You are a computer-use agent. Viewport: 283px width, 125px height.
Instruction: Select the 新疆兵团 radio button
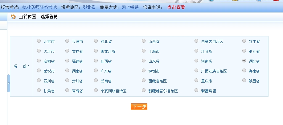click(x=196, y=90)
